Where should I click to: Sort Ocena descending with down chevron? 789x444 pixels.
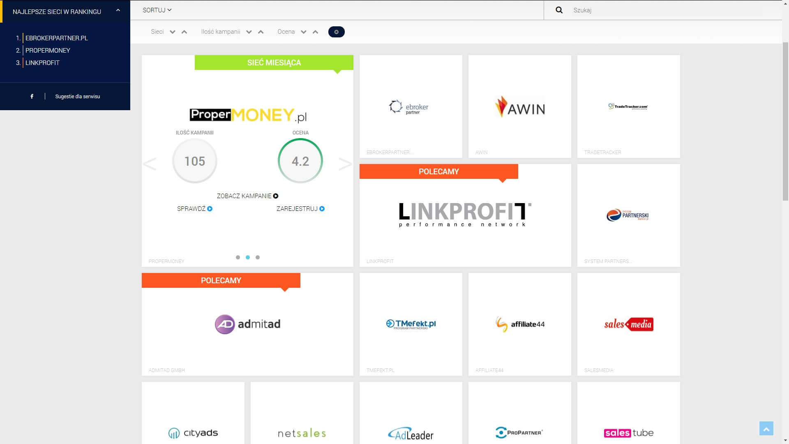coord(303,32)
